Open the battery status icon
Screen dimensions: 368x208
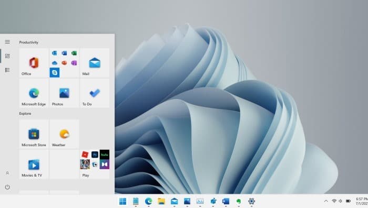point(348,201)
